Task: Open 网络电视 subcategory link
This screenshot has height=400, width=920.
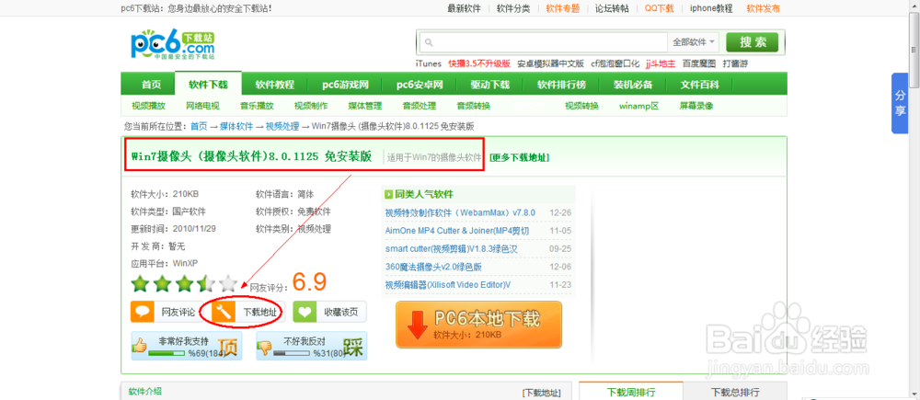Action: click(202, 106)
